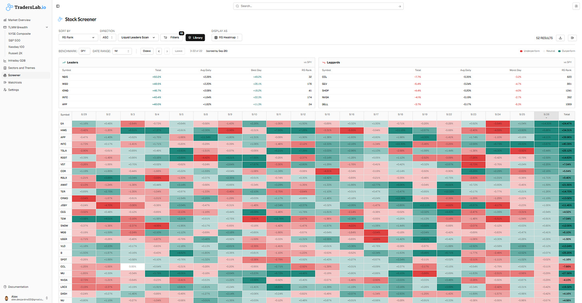Open the Sort By RS Rank dropdown
This screenshot has width=582, height=303.
[78, 38]
